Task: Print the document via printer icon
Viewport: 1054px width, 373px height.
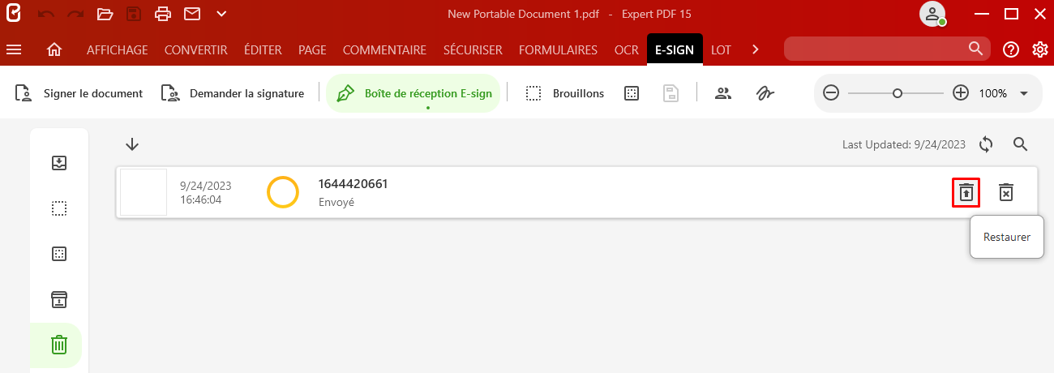Action: coord(163,14)
